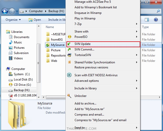Screen dimensions: 163x131
Task: Click the Unlocker wand icon
Action: (69, 96)
